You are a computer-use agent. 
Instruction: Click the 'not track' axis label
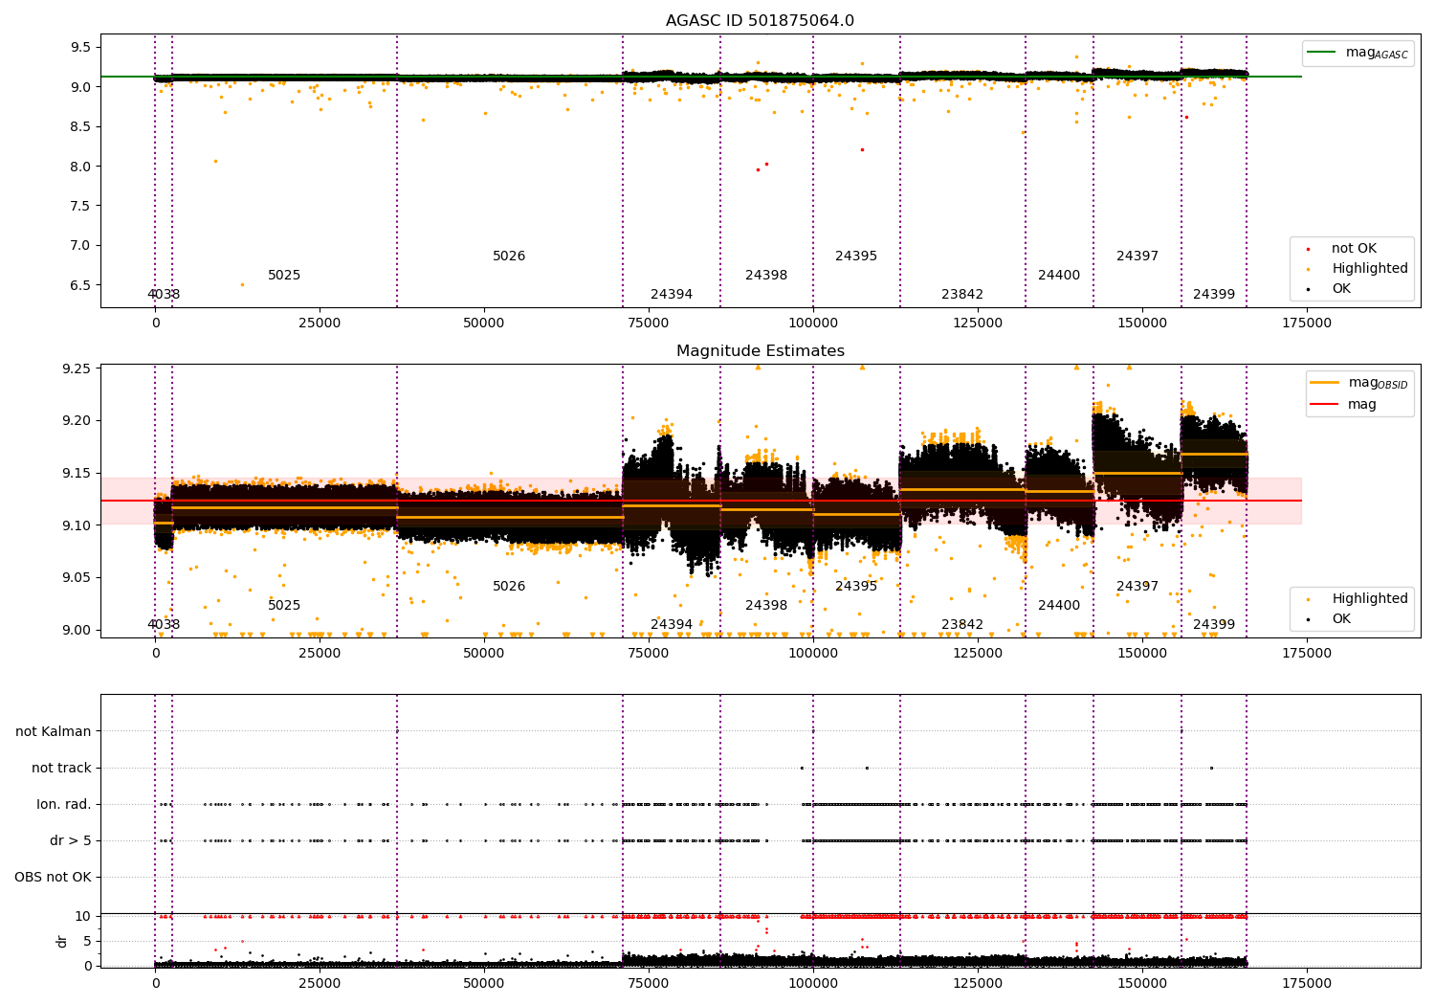[61, 769]
